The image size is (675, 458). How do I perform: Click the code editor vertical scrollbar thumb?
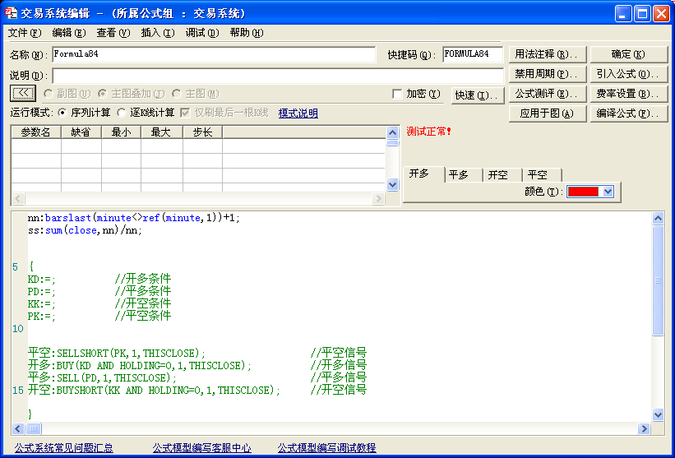(658, 280)
